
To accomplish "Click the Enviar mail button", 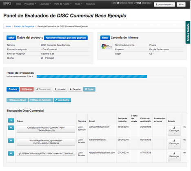I will tap(89, 89).
